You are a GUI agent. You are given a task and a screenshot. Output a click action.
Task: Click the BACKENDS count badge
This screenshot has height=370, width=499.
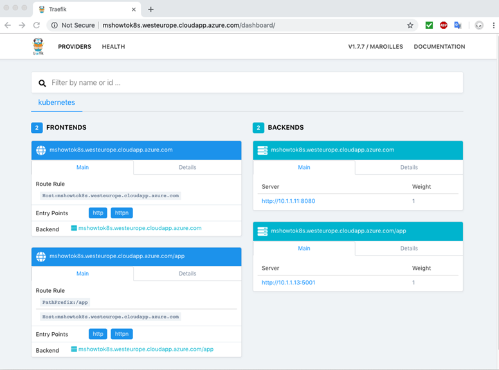click(x=259, y=127)
